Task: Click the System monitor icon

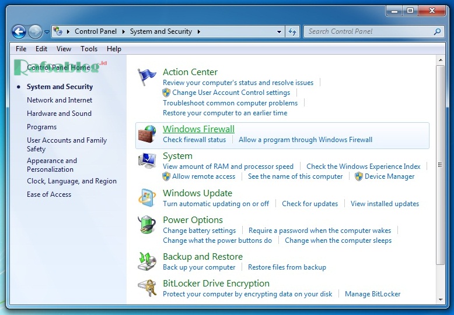Action: [147, 161]
